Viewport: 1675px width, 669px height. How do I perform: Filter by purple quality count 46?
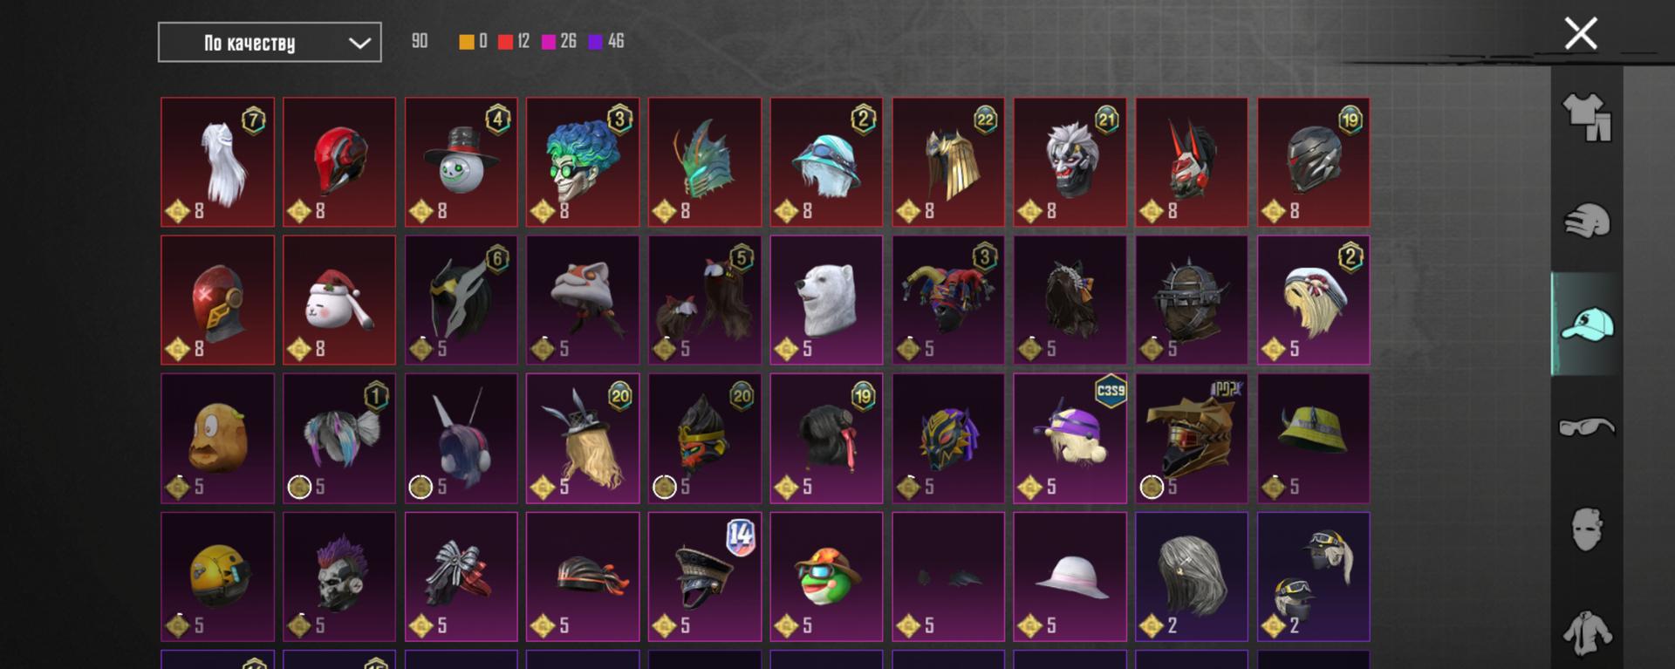[x=606, y=42]
